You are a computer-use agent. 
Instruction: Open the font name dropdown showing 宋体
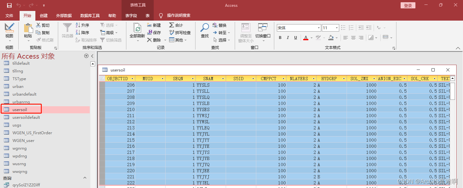pos(299,28)
